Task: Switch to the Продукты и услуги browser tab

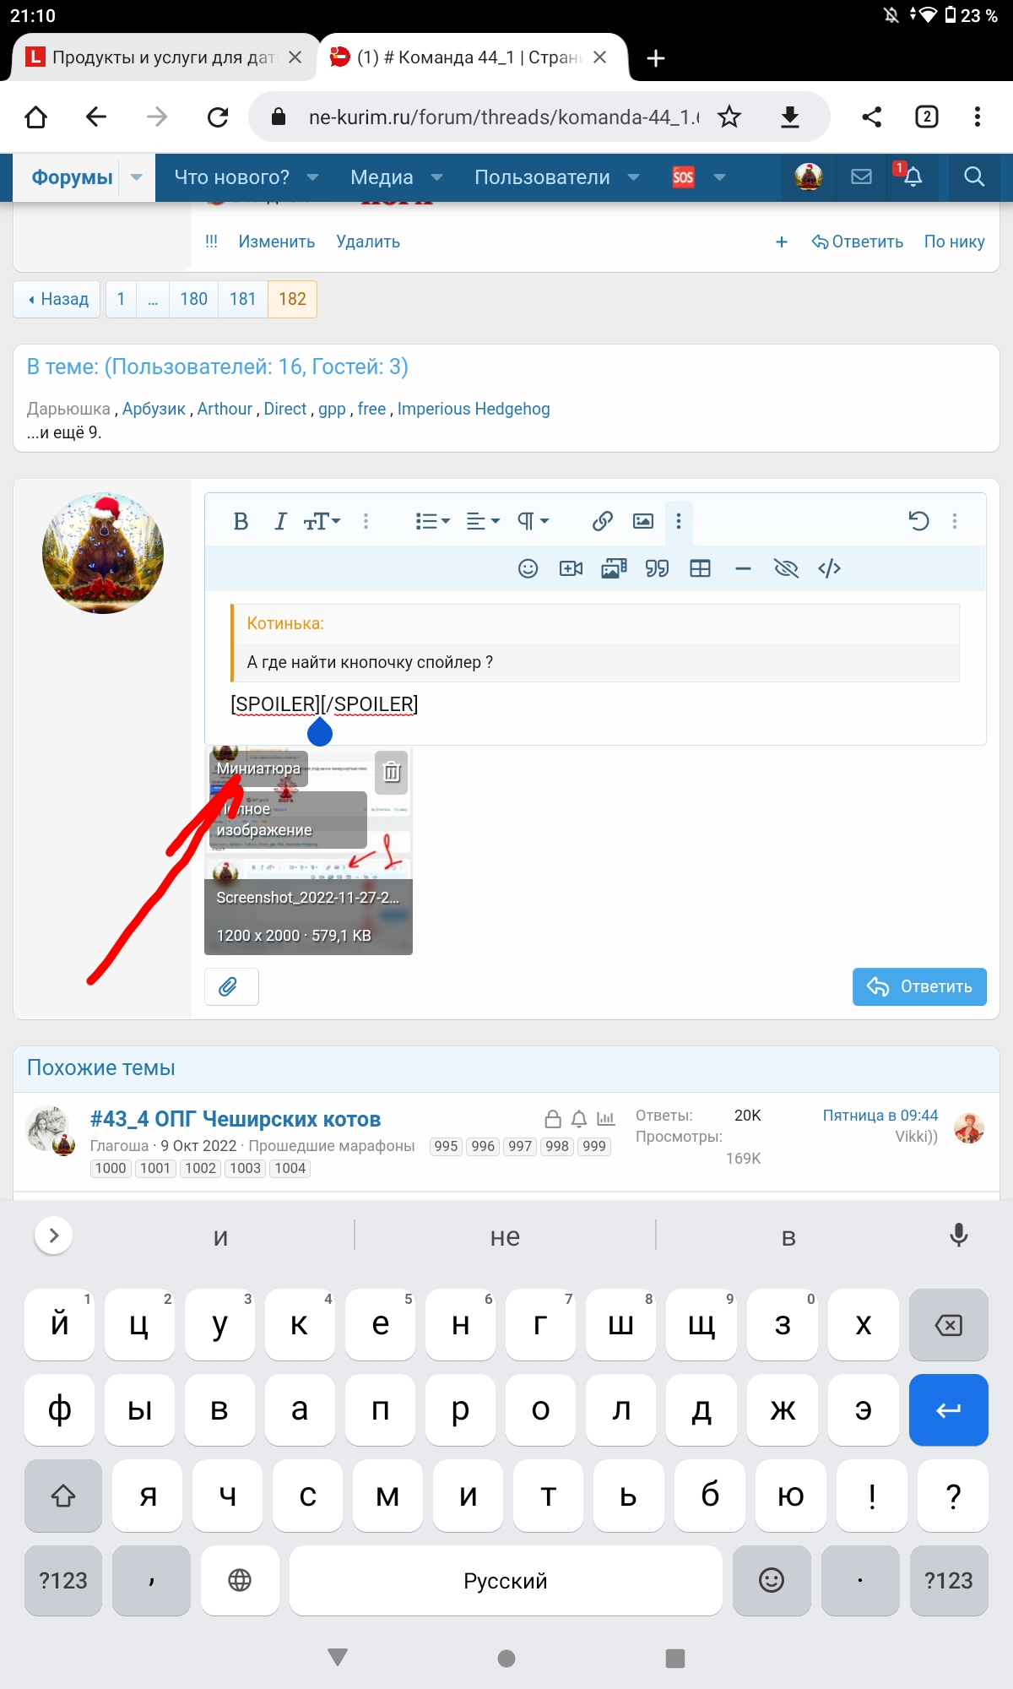Action: 164,57
